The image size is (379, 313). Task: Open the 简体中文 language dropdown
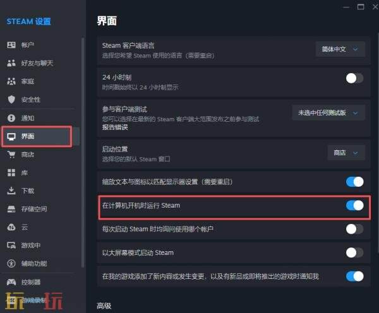(x=340, y=49)
